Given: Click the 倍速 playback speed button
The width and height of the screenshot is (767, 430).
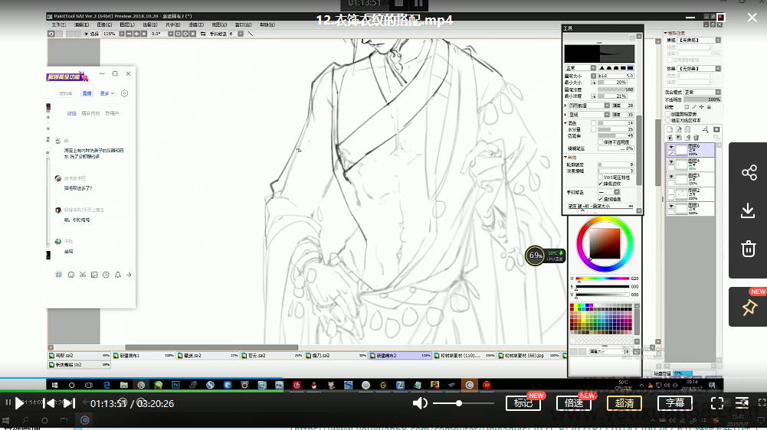Looking at the screenshot, I should click(574, 403).
